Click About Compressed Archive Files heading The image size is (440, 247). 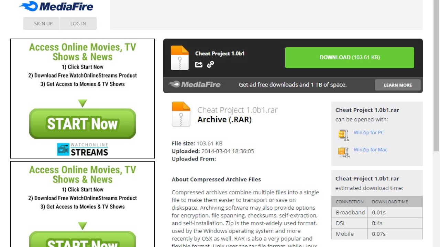coord(216,179)
